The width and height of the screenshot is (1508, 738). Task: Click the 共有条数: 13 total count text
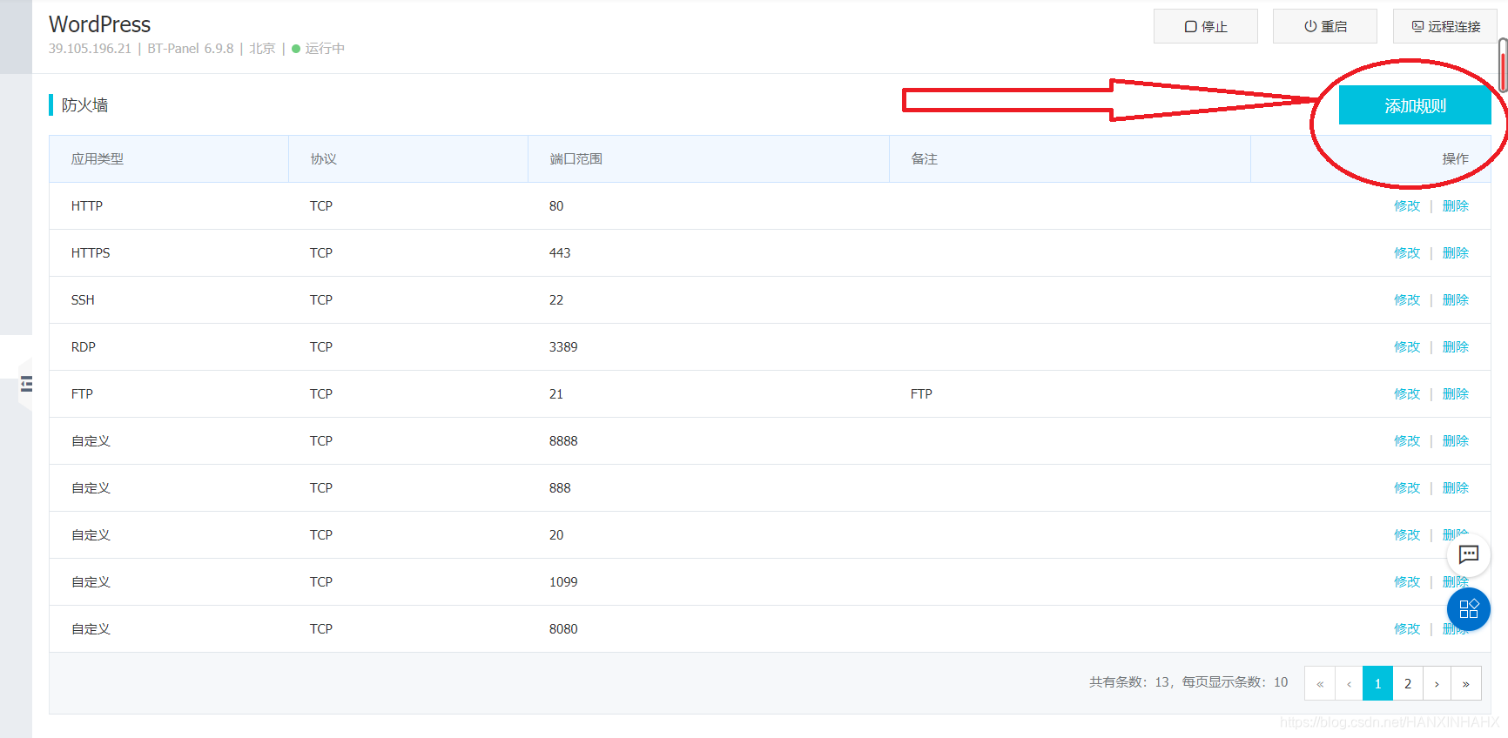click(x=1130, y=682)
